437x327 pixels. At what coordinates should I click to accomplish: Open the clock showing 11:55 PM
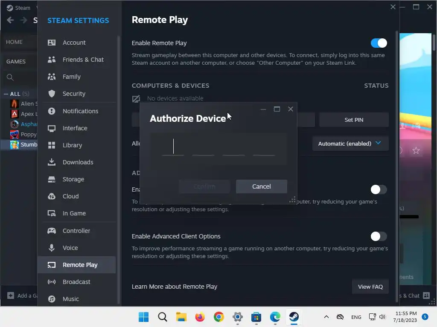coord(405,317)
